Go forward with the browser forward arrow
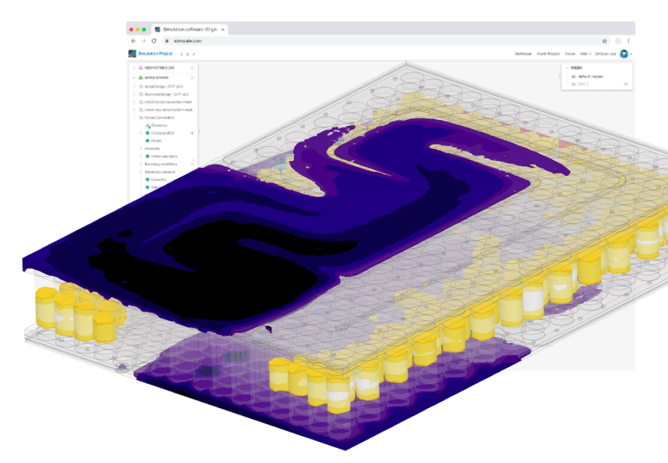This screenshot has height=463, width=668. click(144, 41)
